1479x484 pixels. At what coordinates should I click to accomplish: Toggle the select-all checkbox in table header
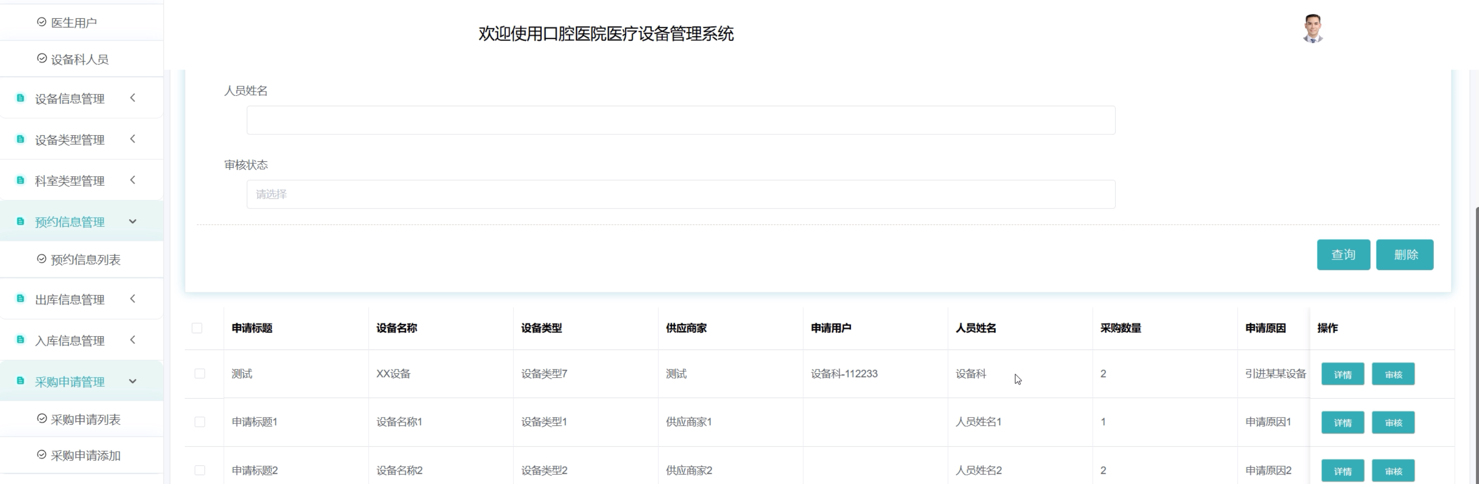click(197, 328)
